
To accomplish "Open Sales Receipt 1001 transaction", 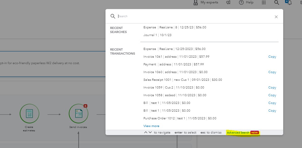I will click(x=183, y=80).
